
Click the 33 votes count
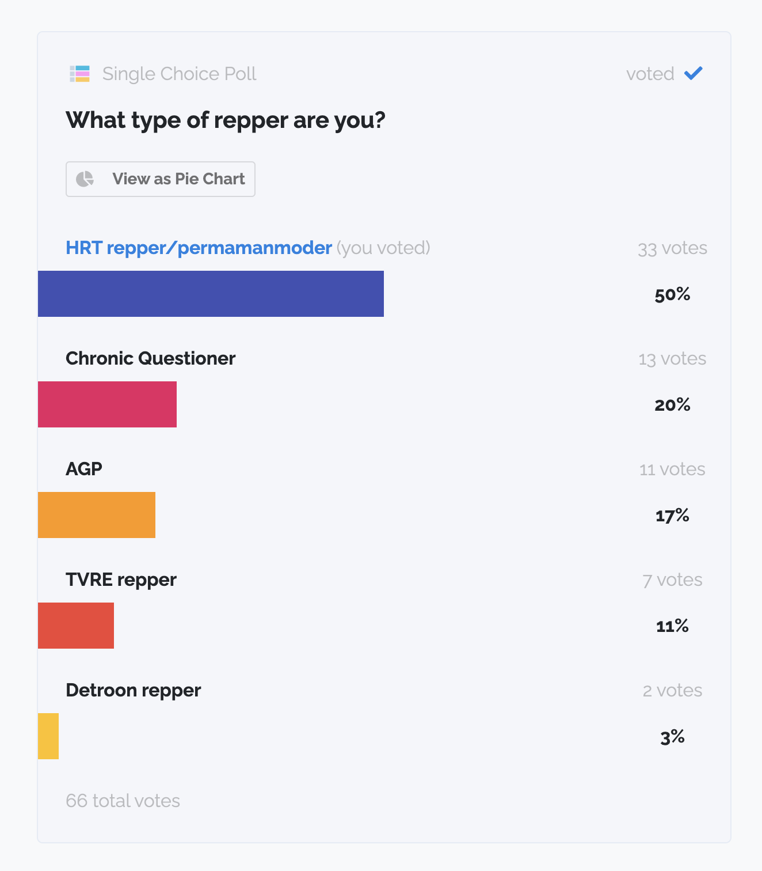[x=672, y=248]
